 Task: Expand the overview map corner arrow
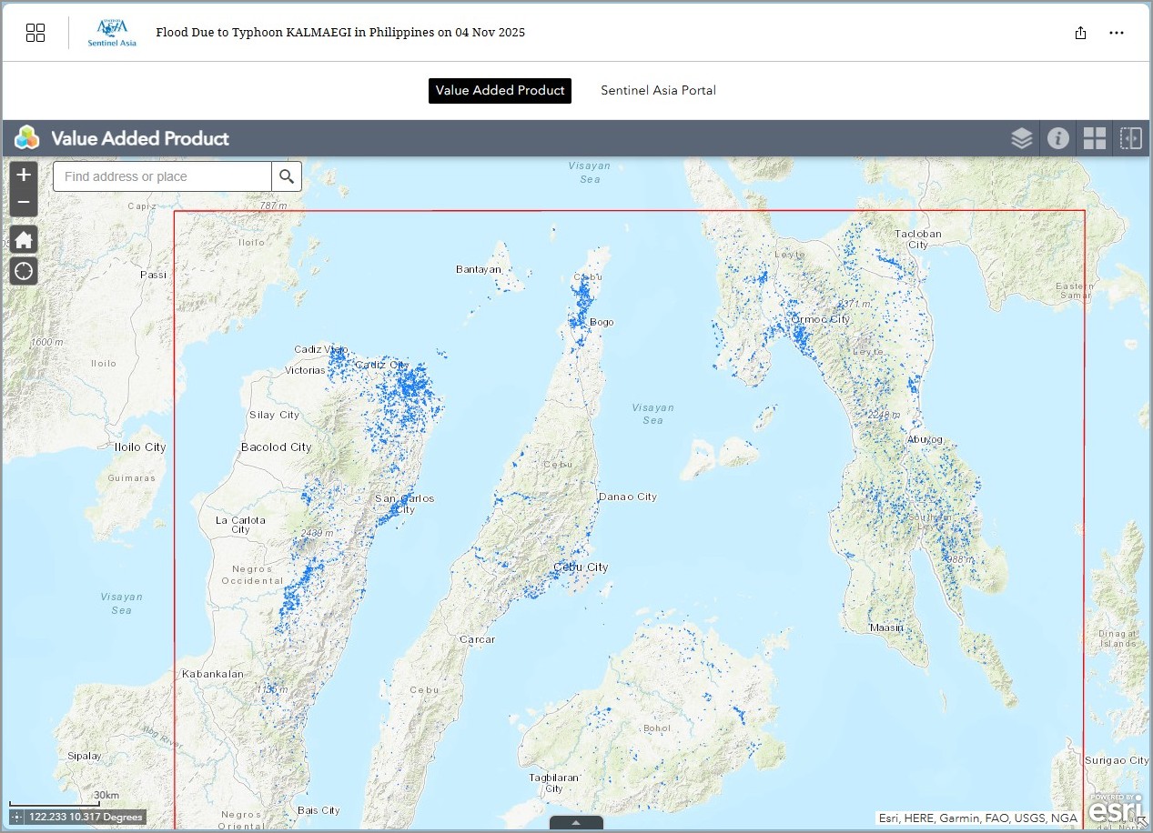[x=1142, y=822]
